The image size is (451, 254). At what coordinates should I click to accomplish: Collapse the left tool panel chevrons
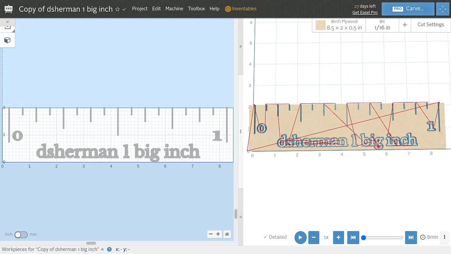[7, 21]
